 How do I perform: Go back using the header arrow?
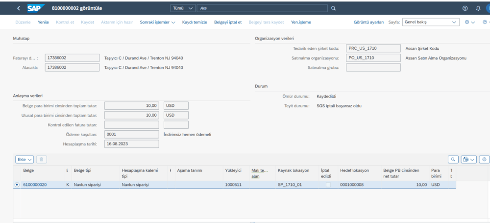tap(19, 8)
